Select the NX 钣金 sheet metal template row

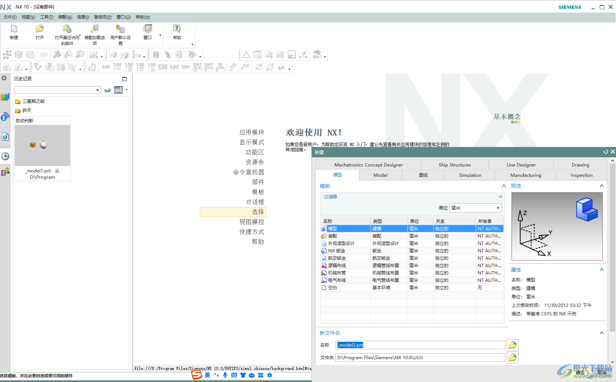[412, 251]
